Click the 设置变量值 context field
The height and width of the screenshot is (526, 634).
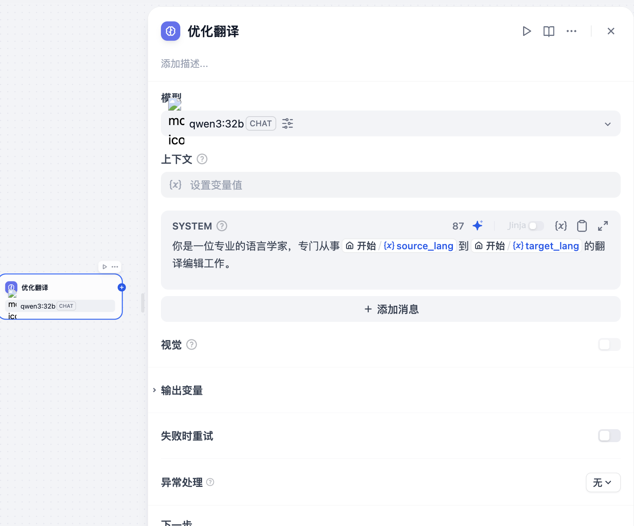390,185
